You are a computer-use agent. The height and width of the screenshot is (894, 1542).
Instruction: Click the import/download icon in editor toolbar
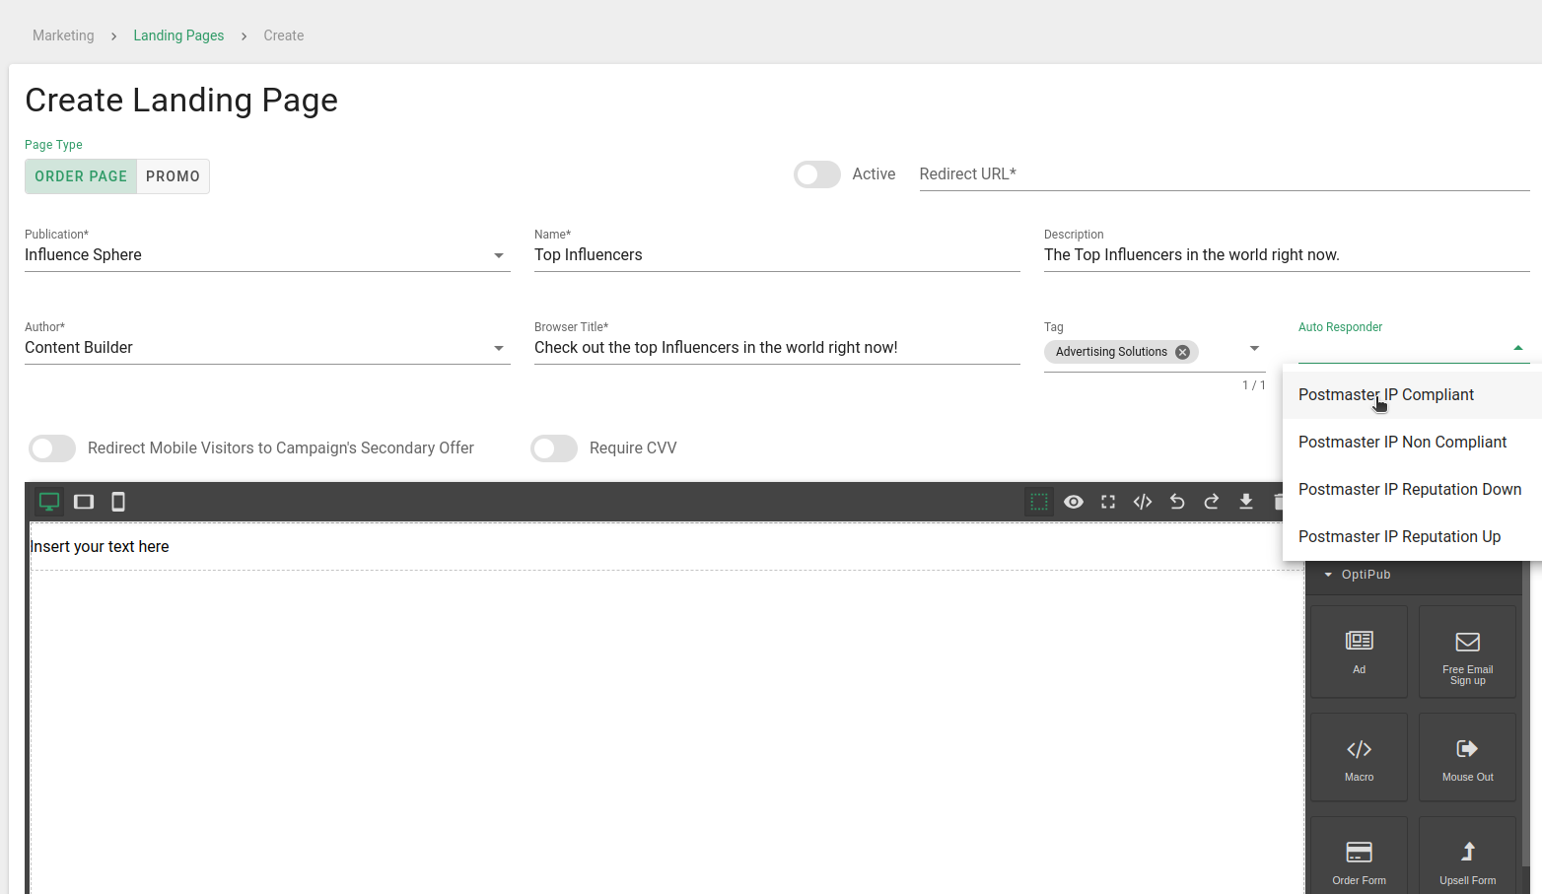[x=1246, y=502]
